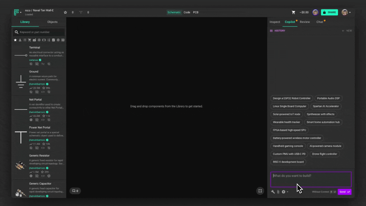
Task: Focus the 'What do you want to build?' field
Action: pyautogui.click(x=311, y=179)
